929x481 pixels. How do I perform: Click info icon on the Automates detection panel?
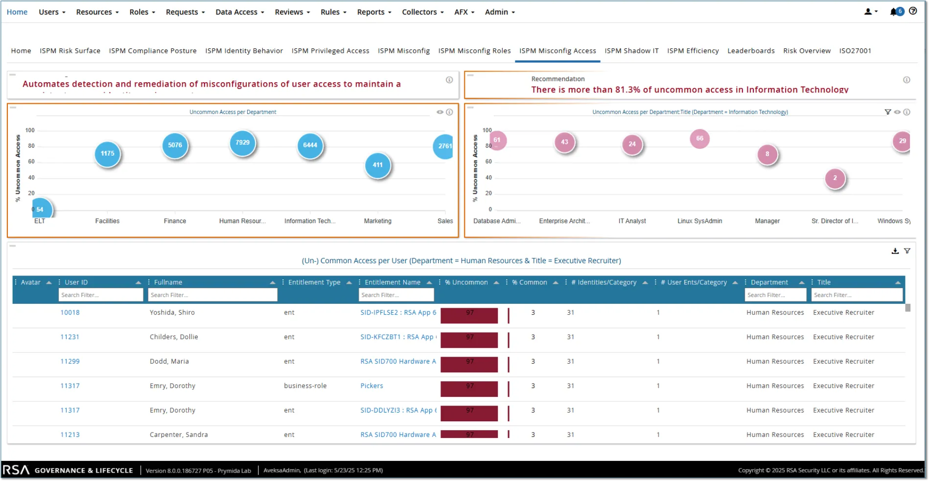[x=449, y=80]
